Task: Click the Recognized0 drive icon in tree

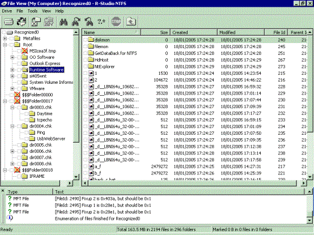Action: coord(10,32)
